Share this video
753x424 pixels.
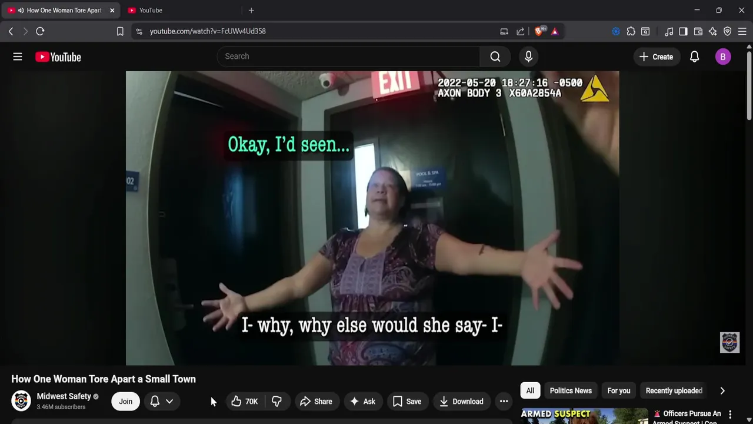click(x=316, y=402)
